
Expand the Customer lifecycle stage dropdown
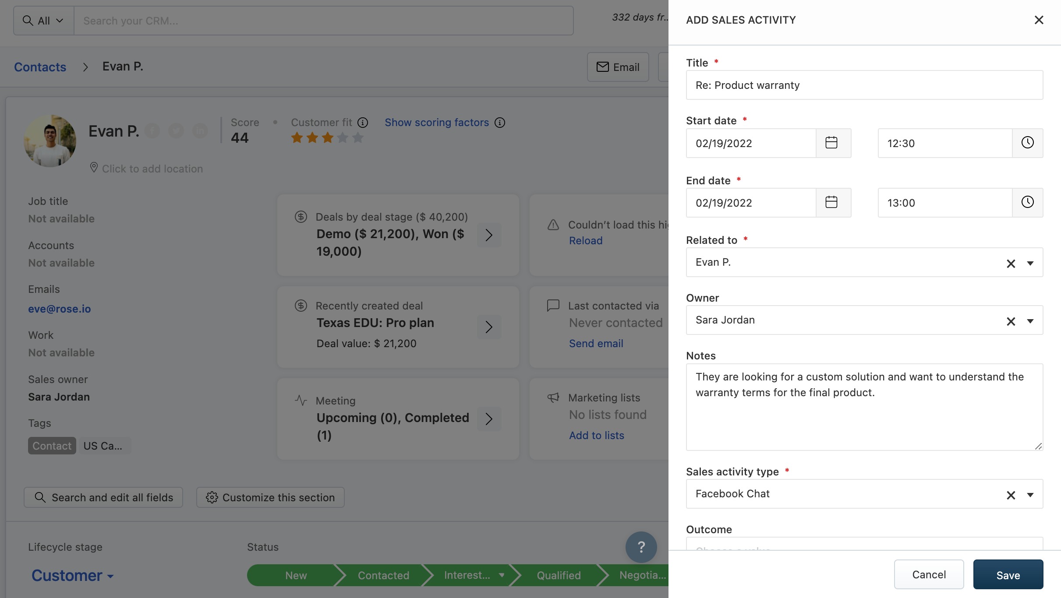73,575
